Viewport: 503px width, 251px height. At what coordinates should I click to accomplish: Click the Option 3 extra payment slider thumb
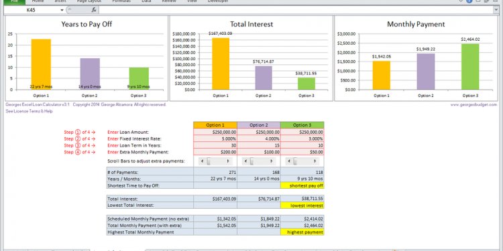[x=295, y=161]
